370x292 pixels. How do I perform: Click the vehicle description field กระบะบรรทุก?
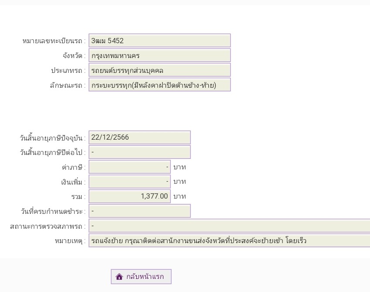(x=160, y=85)
